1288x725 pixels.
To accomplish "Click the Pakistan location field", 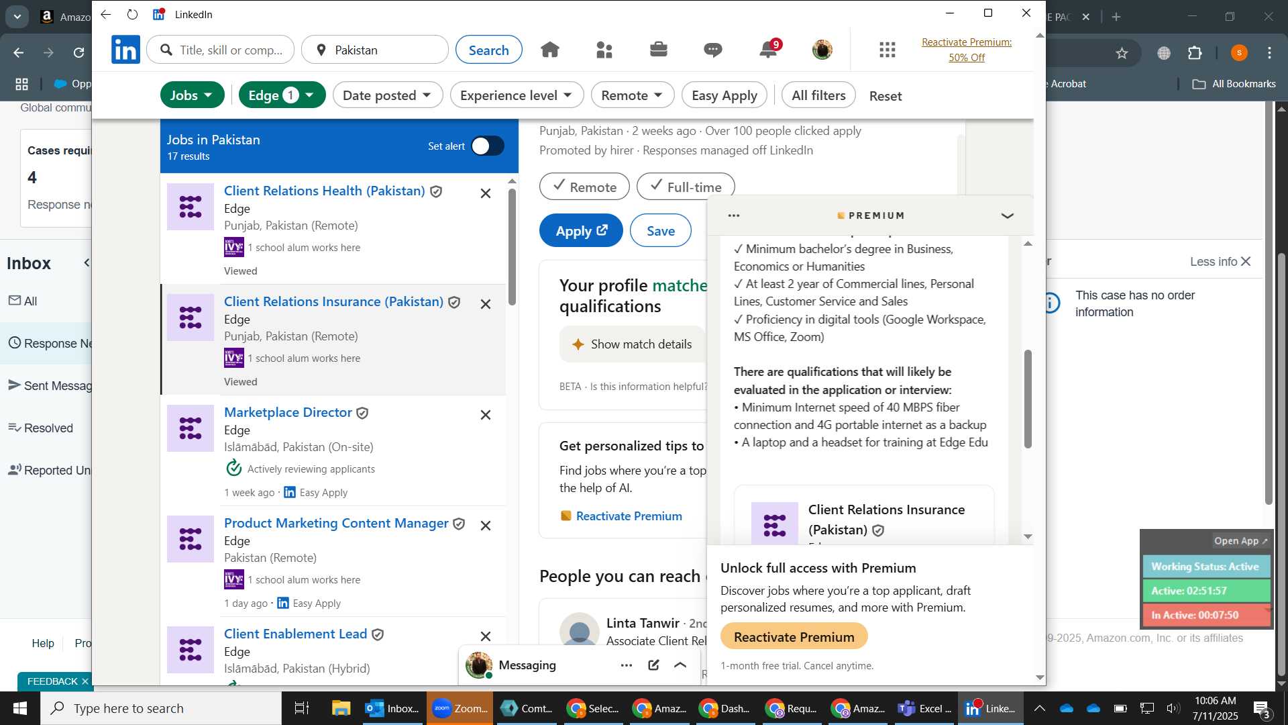I will pyautogui.click(x=375, y=50).
